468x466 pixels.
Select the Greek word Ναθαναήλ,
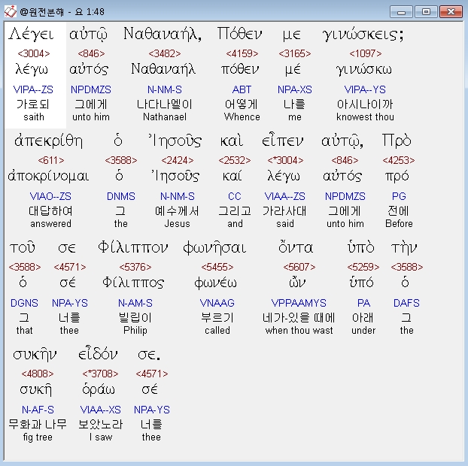coord(163,34)
